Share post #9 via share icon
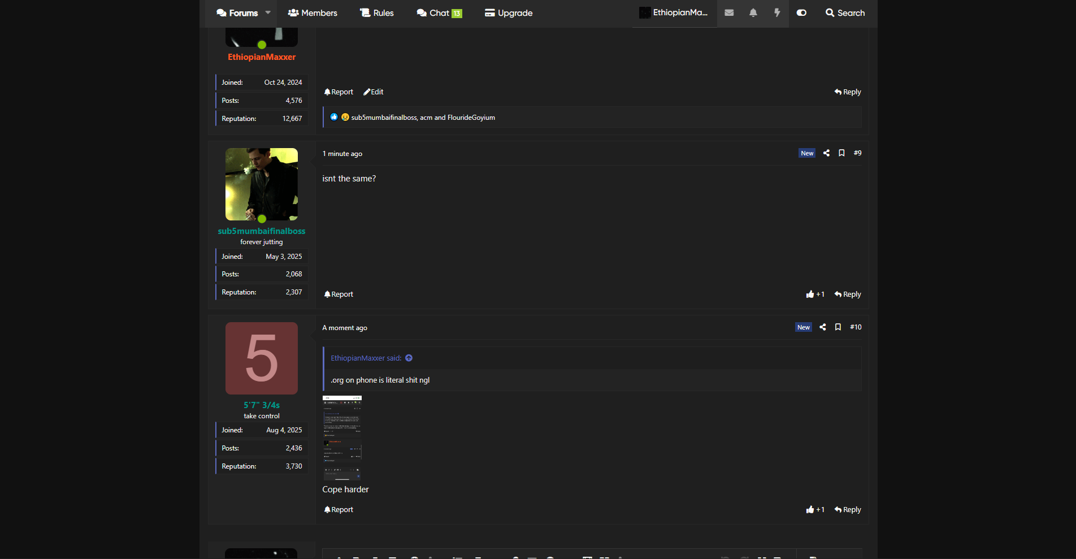 pyautogui.click(x=826, y=153)
